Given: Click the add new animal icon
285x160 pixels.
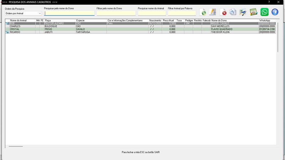Looking at the screenshot, I should [x=203, y=12].
